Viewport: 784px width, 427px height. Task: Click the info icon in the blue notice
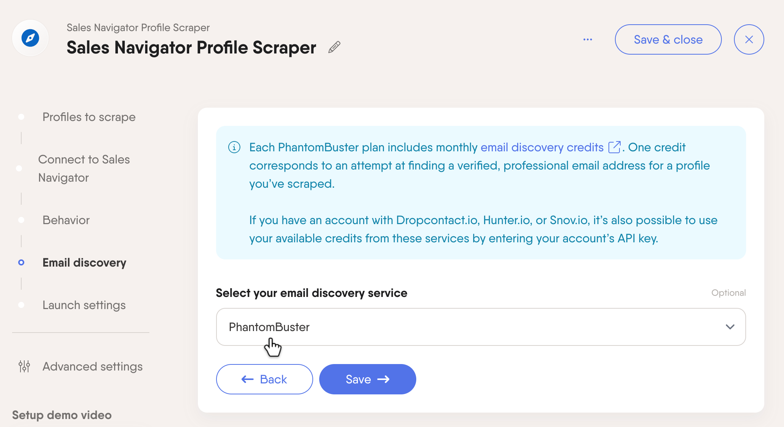pyautogui.click(x=234, y=147)
